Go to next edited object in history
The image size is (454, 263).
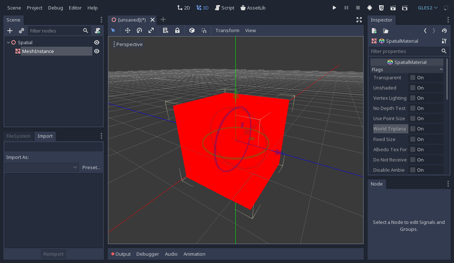434,31
